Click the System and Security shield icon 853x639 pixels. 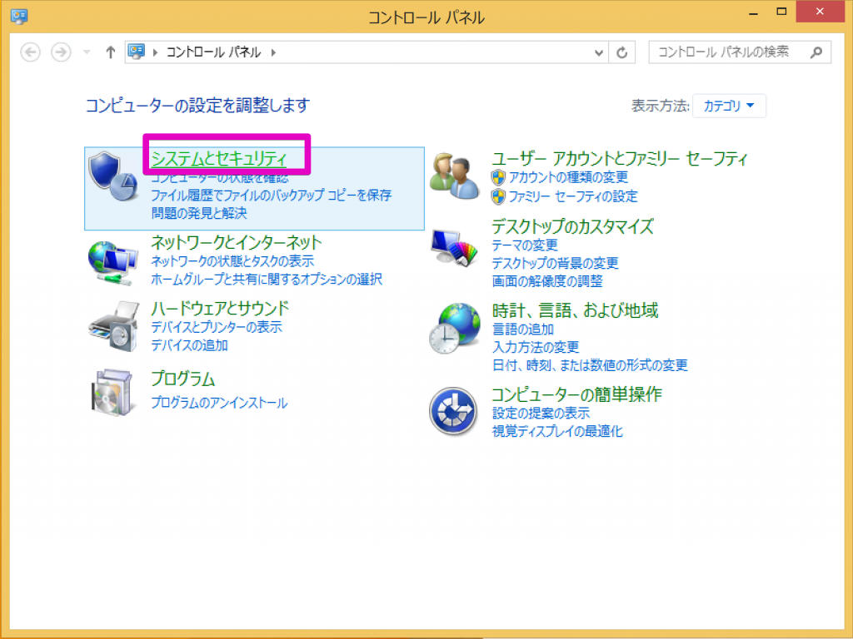pos(113,177)
